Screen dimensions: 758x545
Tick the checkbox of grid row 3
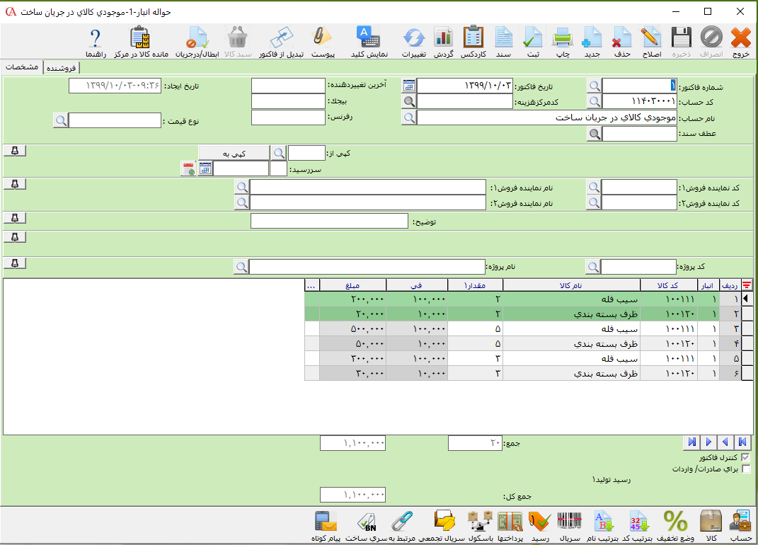[x=746, y=328]
